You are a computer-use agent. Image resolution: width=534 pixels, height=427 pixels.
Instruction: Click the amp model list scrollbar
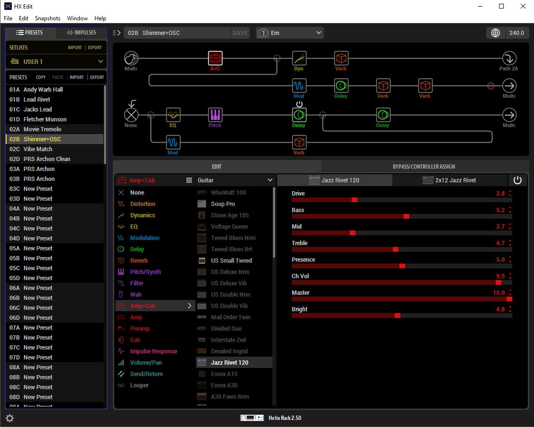click(x=274, y=222)
